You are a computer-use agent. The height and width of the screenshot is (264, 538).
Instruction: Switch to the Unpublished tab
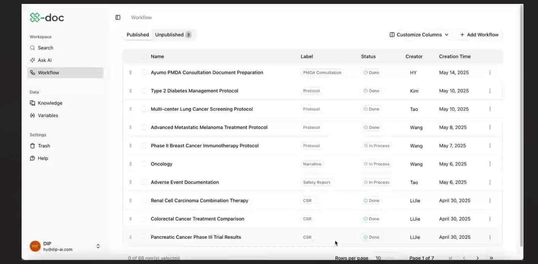(170, 35)
